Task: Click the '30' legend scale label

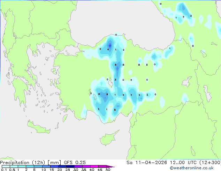Action: (76, 170)
